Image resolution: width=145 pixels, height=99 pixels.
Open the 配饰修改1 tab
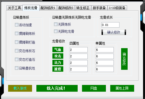point(48,8)
